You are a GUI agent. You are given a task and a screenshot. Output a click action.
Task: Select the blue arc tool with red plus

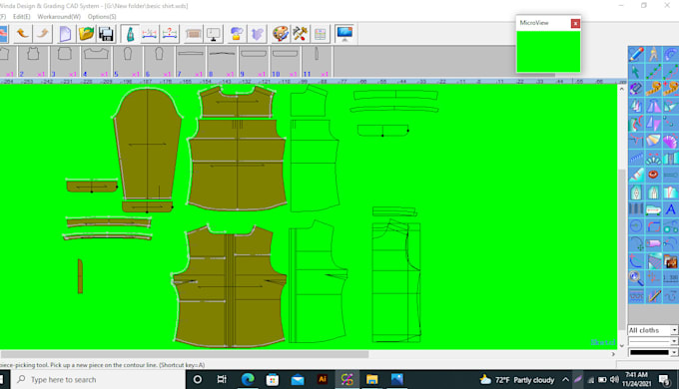[x=636, y=261]
